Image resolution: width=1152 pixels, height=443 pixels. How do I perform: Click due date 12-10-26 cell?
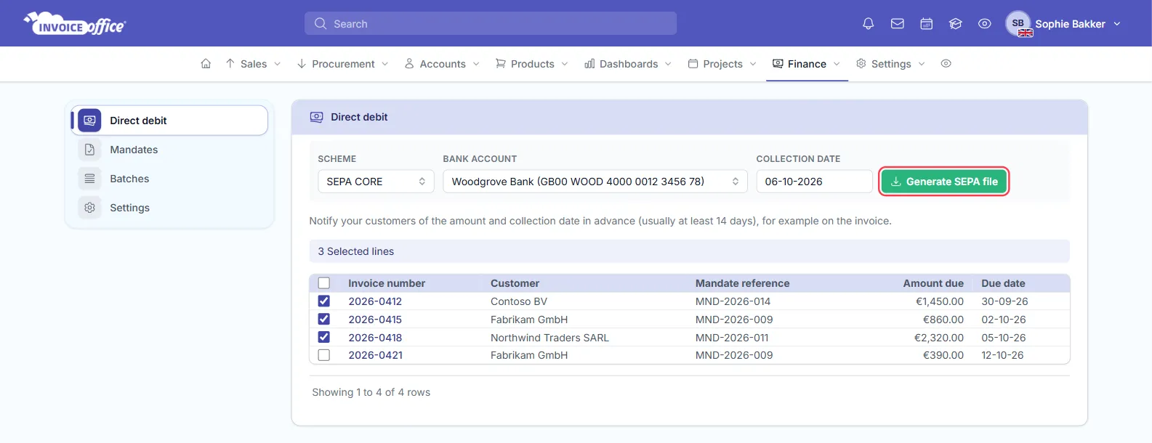tap(1002, 355)
